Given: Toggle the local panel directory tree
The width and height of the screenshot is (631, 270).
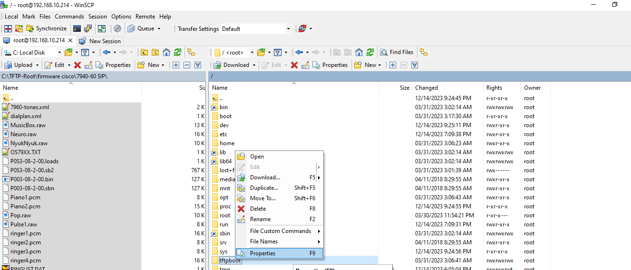Looking at the screenshot, I should (191, 52).
